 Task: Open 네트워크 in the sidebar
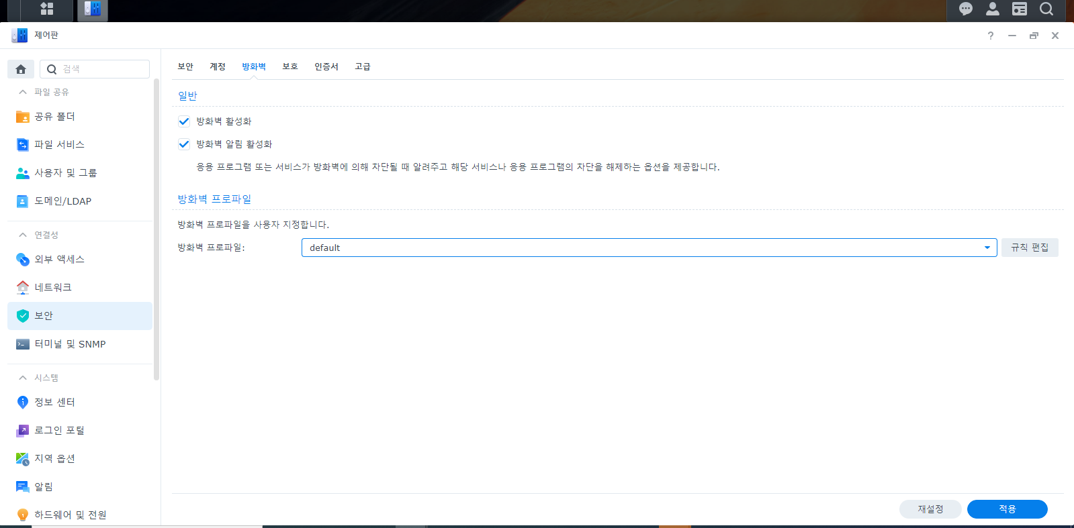80,288
